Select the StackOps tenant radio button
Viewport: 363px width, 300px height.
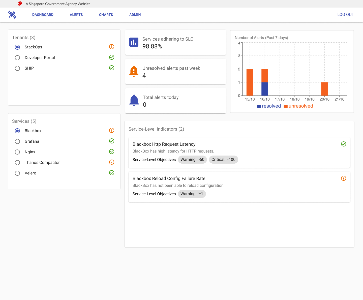[17, 47]
